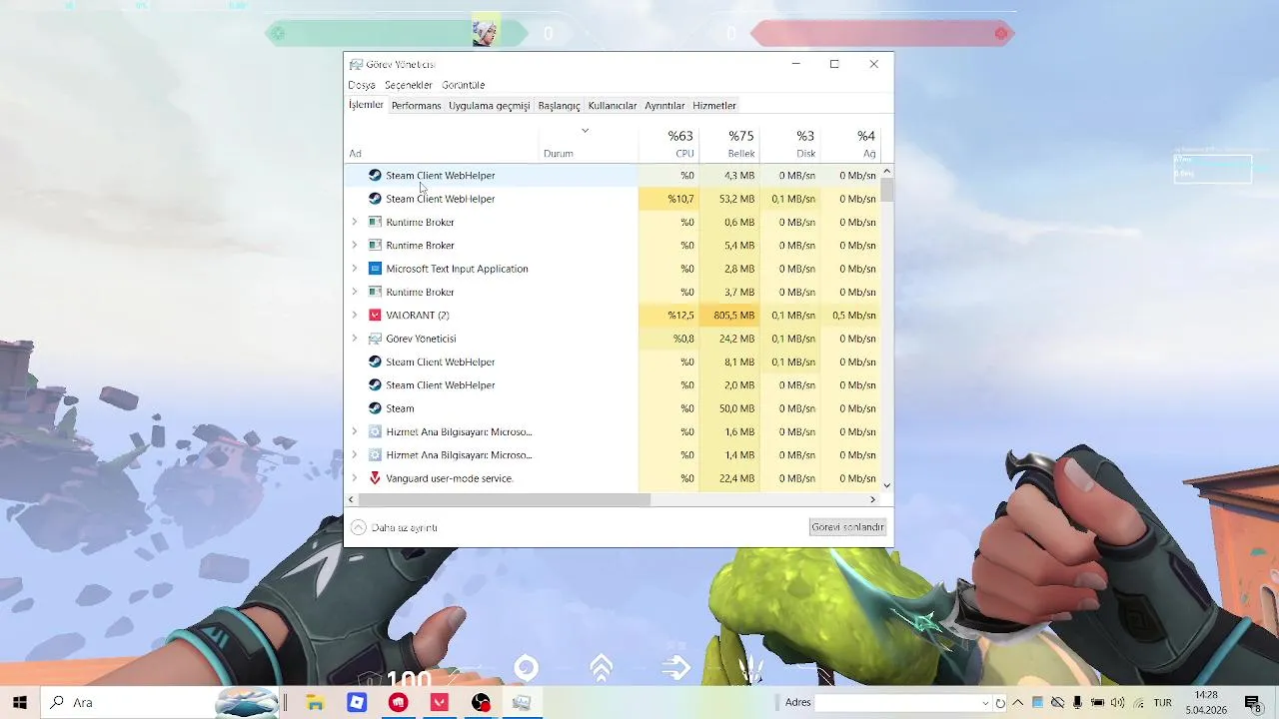Click the Task Manager taskbar icon
This screenshot has height=719, width=1279.
pos(522,703)
